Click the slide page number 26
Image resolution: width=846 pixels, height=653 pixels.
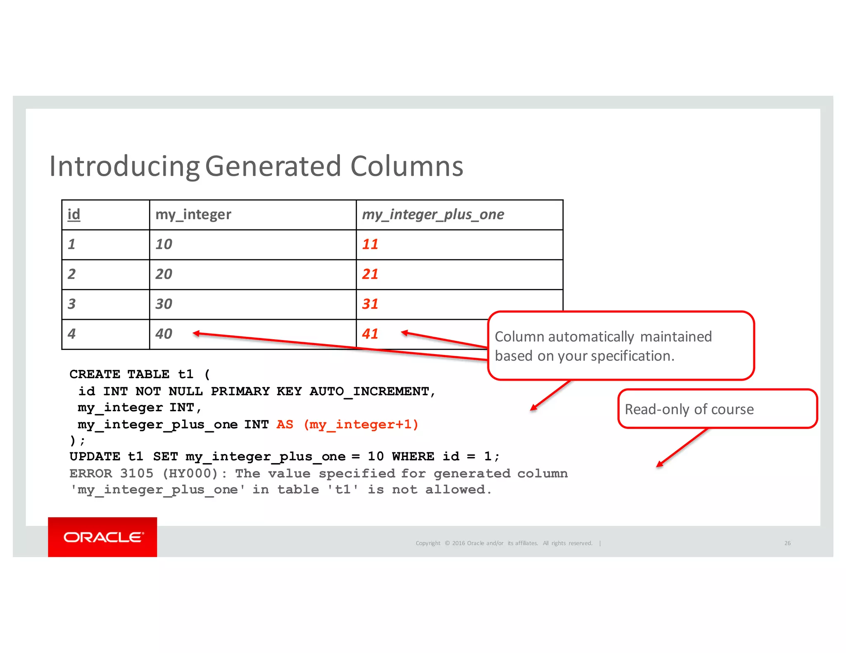coord(787,543)
